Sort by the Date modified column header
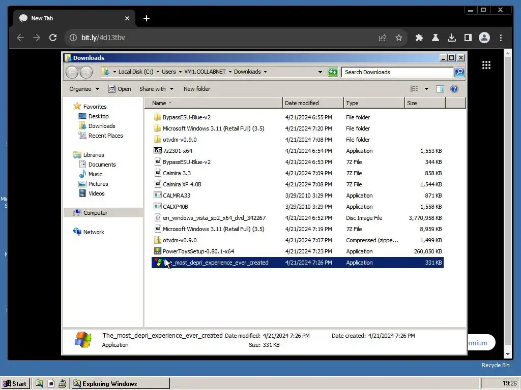This screenshot has width=521, height=390. coord(313,103)
